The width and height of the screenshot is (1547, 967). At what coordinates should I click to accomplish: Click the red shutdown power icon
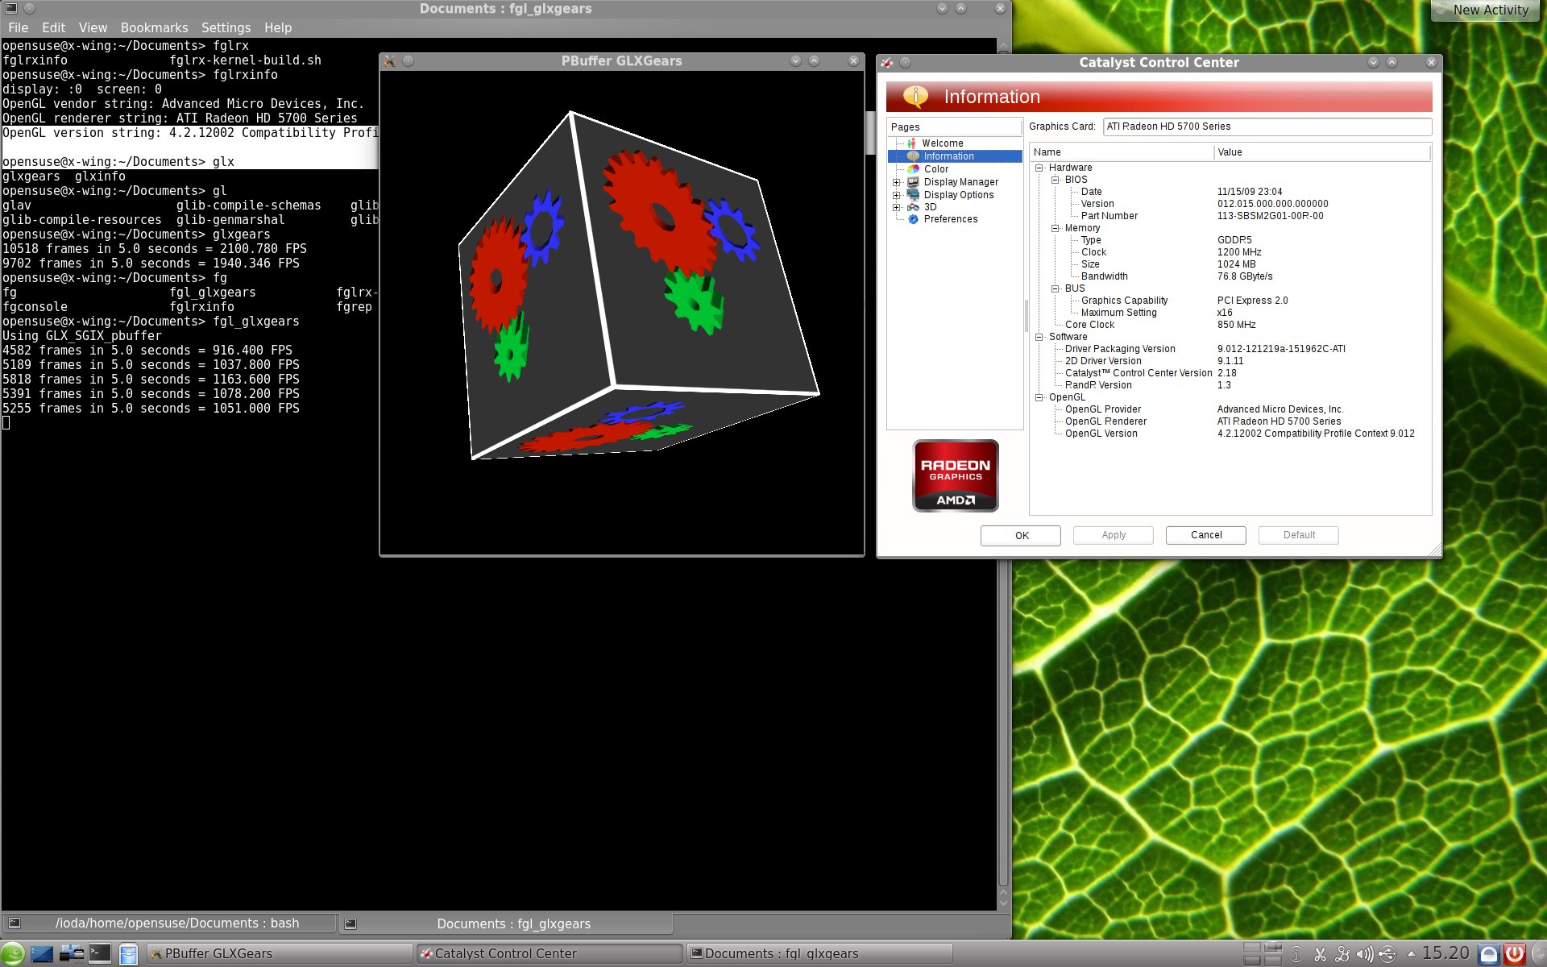[x=1514, y=955]
